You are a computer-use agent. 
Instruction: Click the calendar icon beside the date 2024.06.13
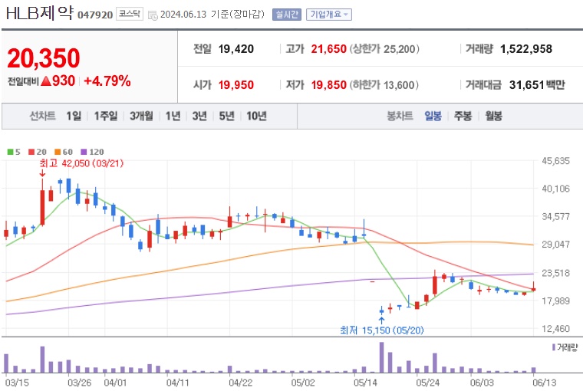point(153,15)
